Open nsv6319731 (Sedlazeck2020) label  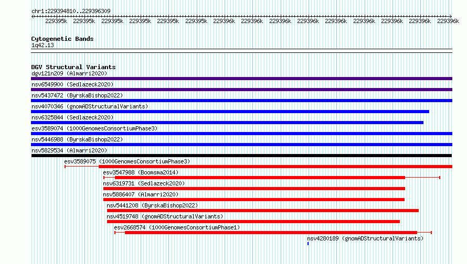tap(144, 183)
